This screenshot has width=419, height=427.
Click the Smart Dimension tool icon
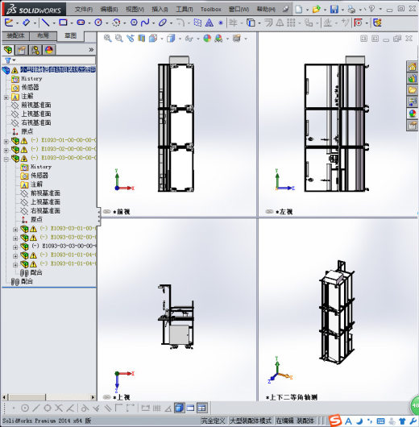pyautogui.click(x=26, y=23)
